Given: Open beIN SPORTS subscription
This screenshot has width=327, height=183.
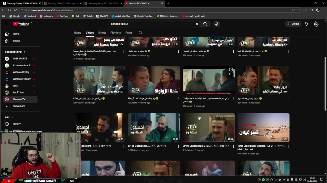Looking at the screenshot, I should pyautogui.click(x=20, y=58).
